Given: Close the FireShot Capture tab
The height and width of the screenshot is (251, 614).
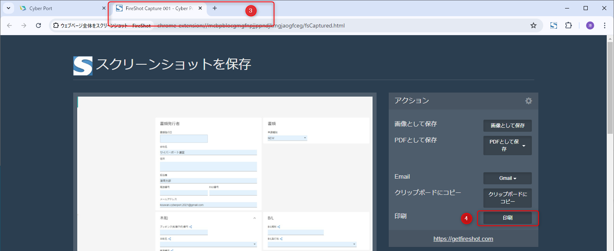Looking at the screenshot, I should (x=200, y=8).
